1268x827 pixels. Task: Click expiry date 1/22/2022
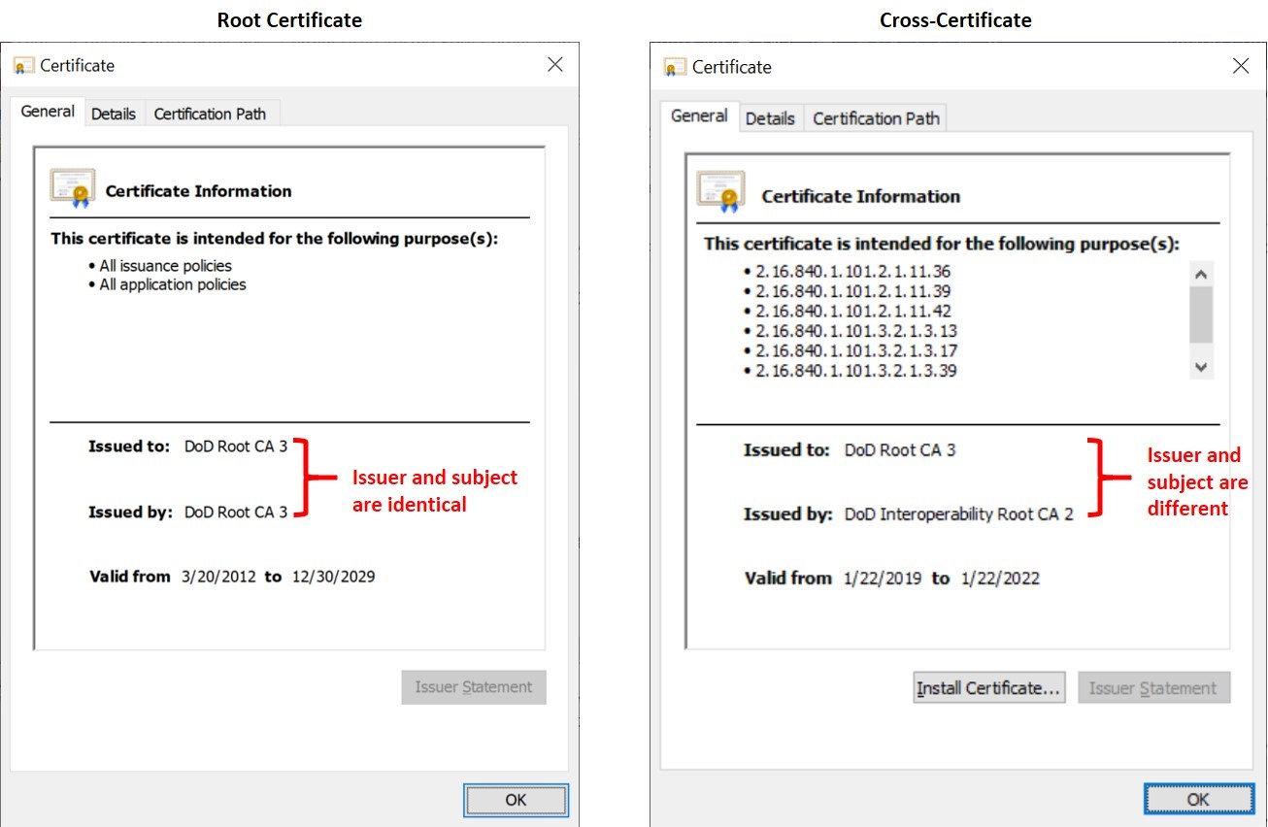[1000, 579]
